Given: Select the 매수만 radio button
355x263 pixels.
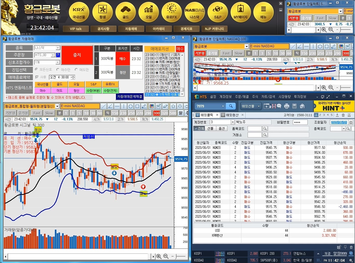Looking at the screenshot, I should [x=58, y=70].
